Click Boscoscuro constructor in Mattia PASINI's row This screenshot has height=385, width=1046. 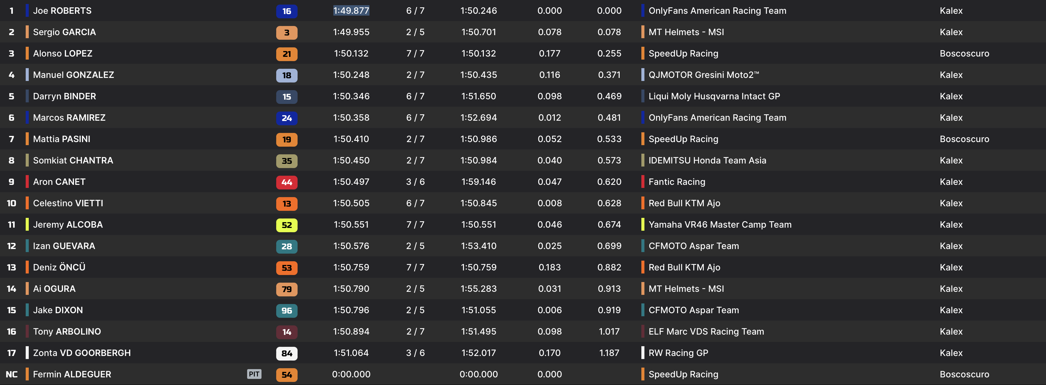pyautogui.click(x=964, y=139)
